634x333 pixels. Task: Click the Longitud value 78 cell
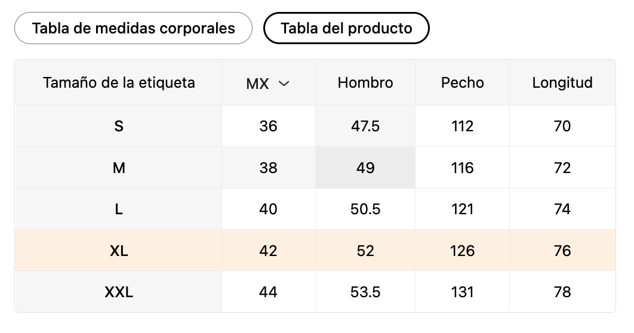pyautogui.click(x=562, y=292)
